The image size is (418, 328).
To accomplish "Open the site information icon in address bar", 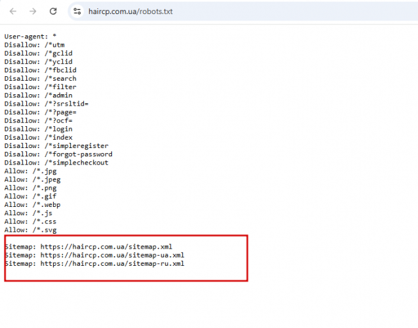I will (x=77, y=11).
